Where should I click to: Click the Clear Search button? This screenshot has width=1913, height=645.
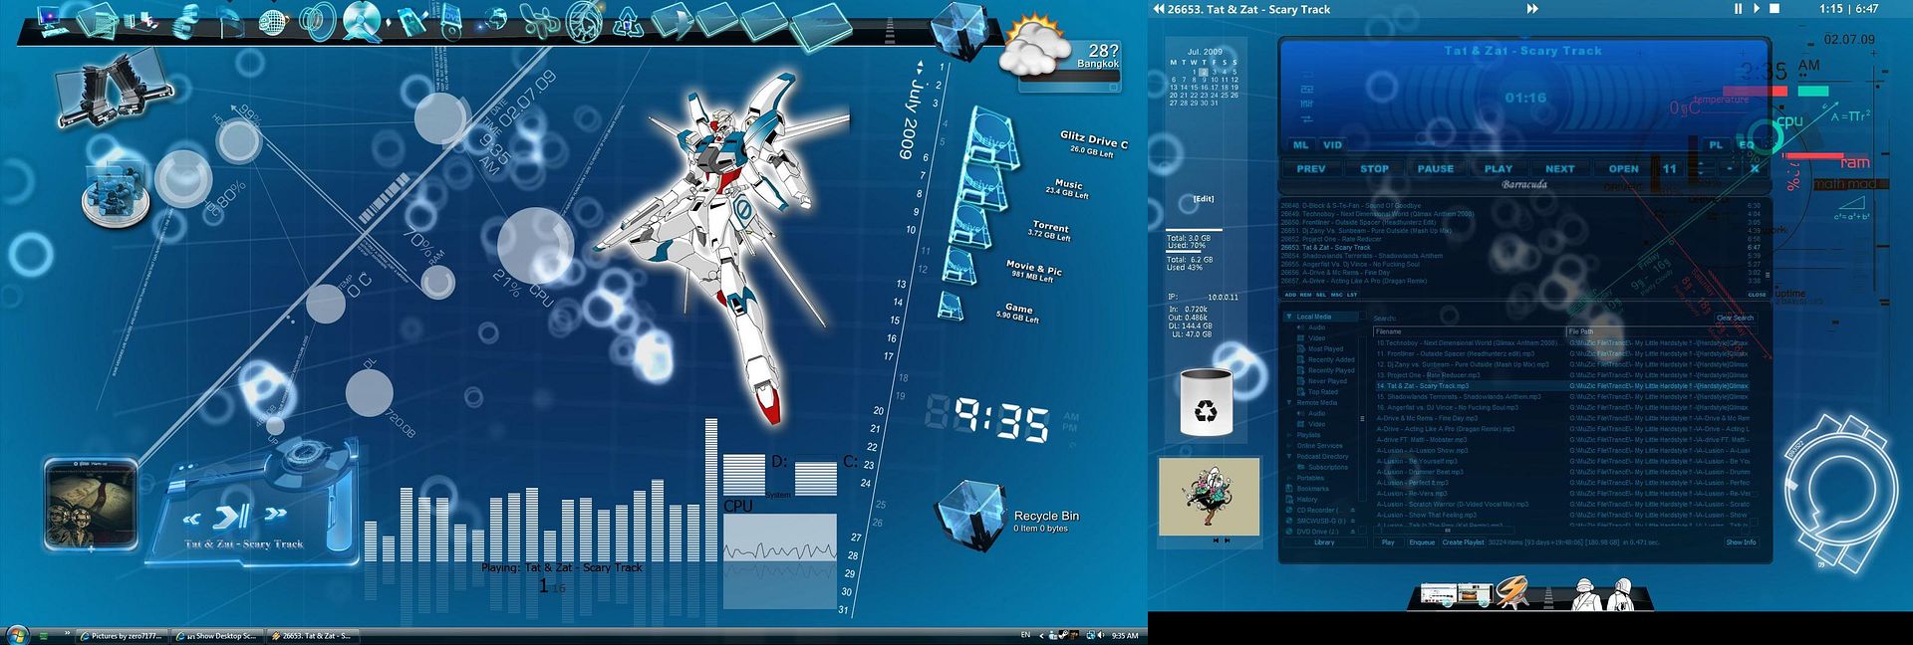pos(1735,318)
